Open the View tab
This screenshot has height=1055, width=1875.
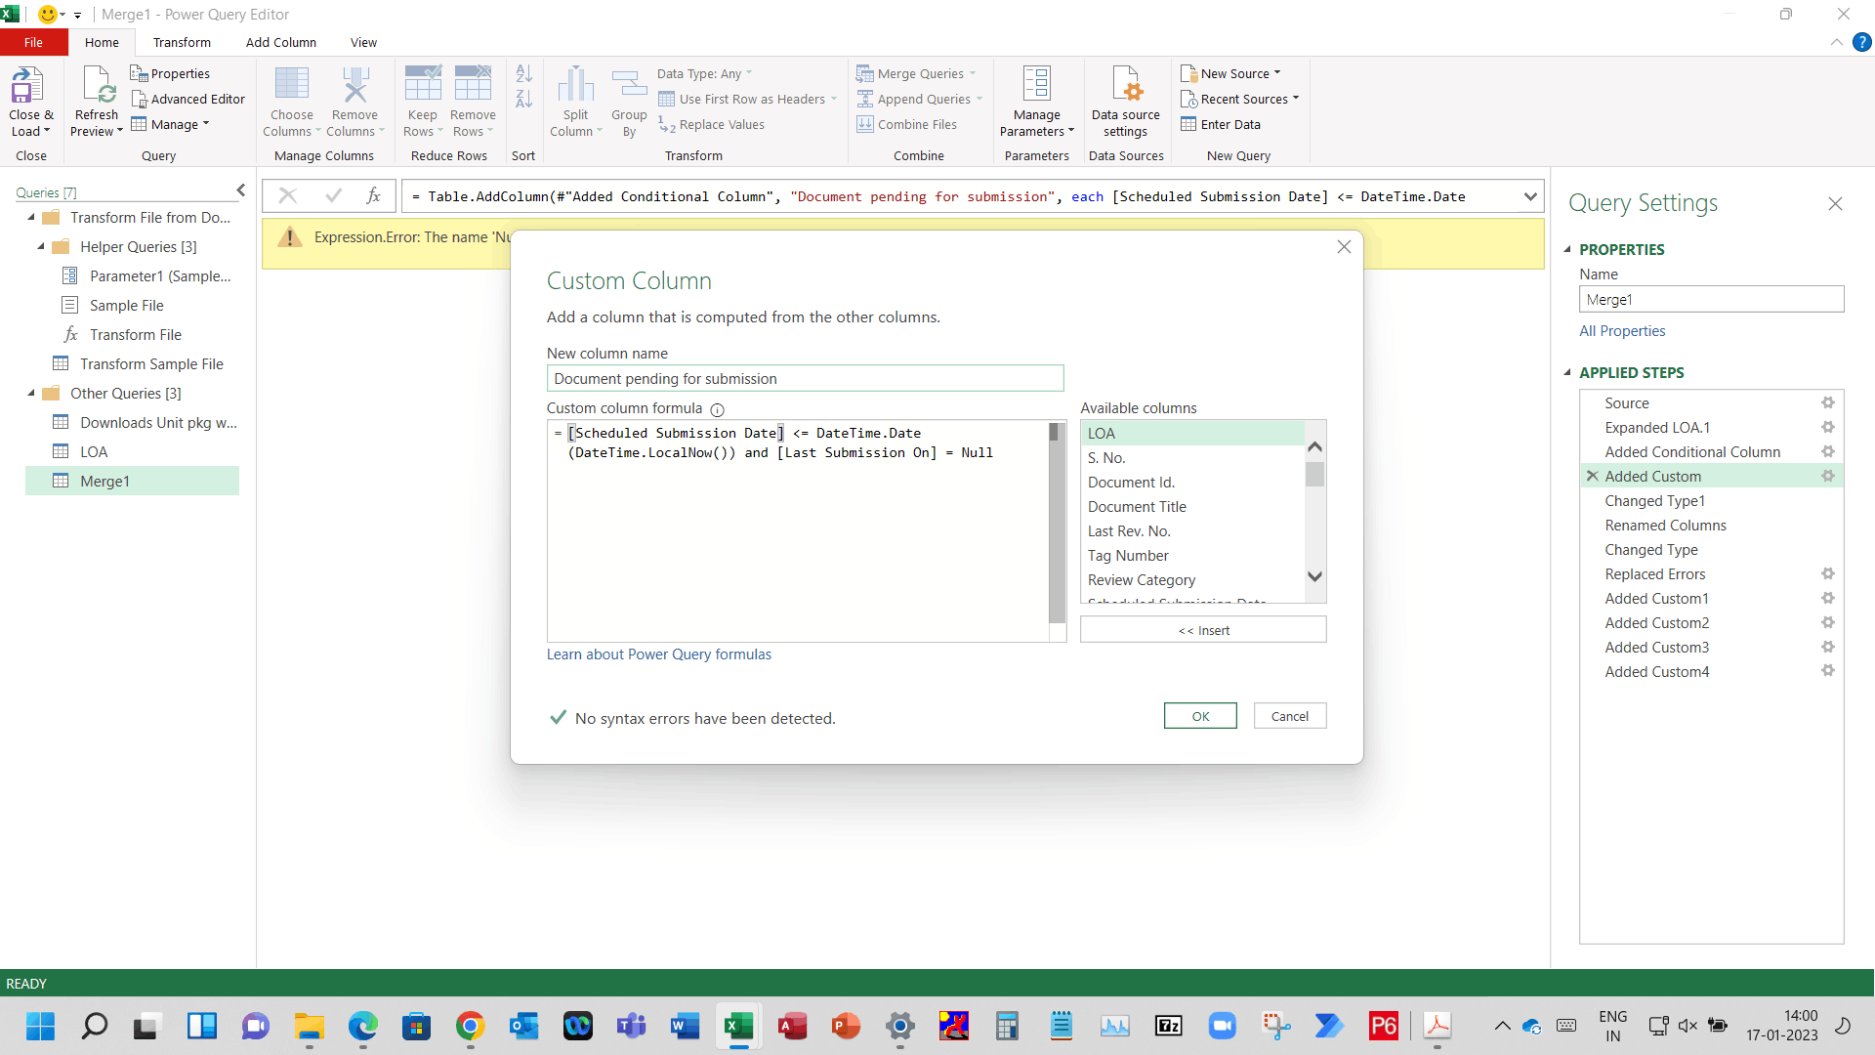pyautogui.click(x=363, y=42)
